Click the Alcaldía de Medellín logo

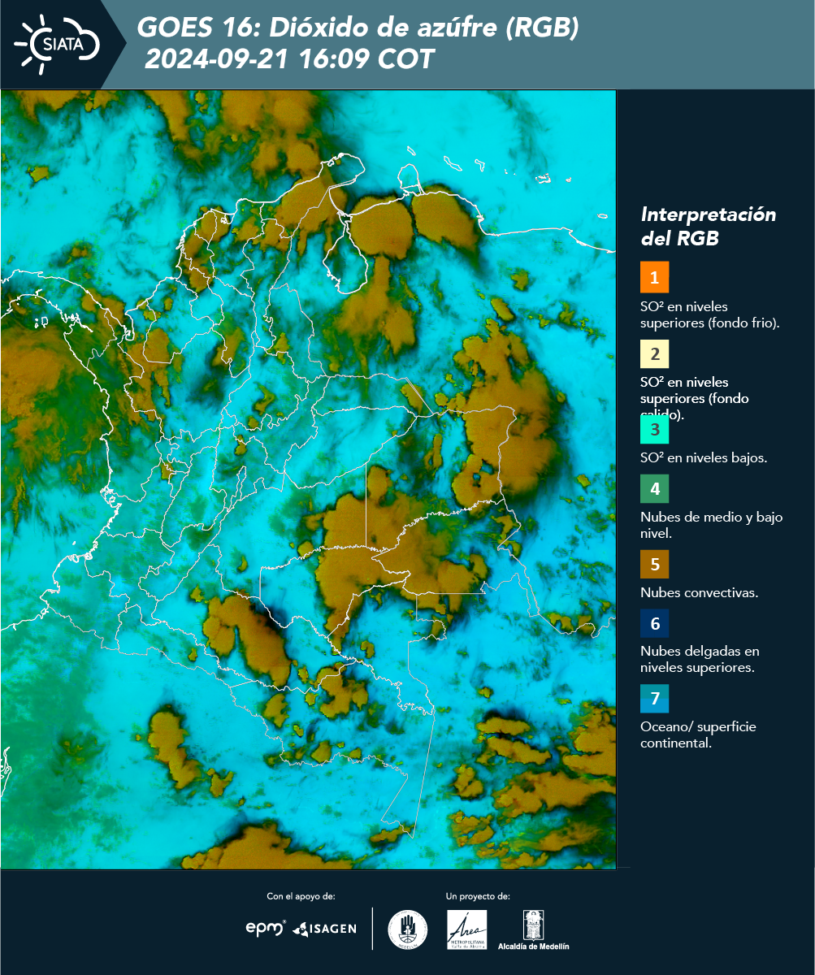(534, 930)
